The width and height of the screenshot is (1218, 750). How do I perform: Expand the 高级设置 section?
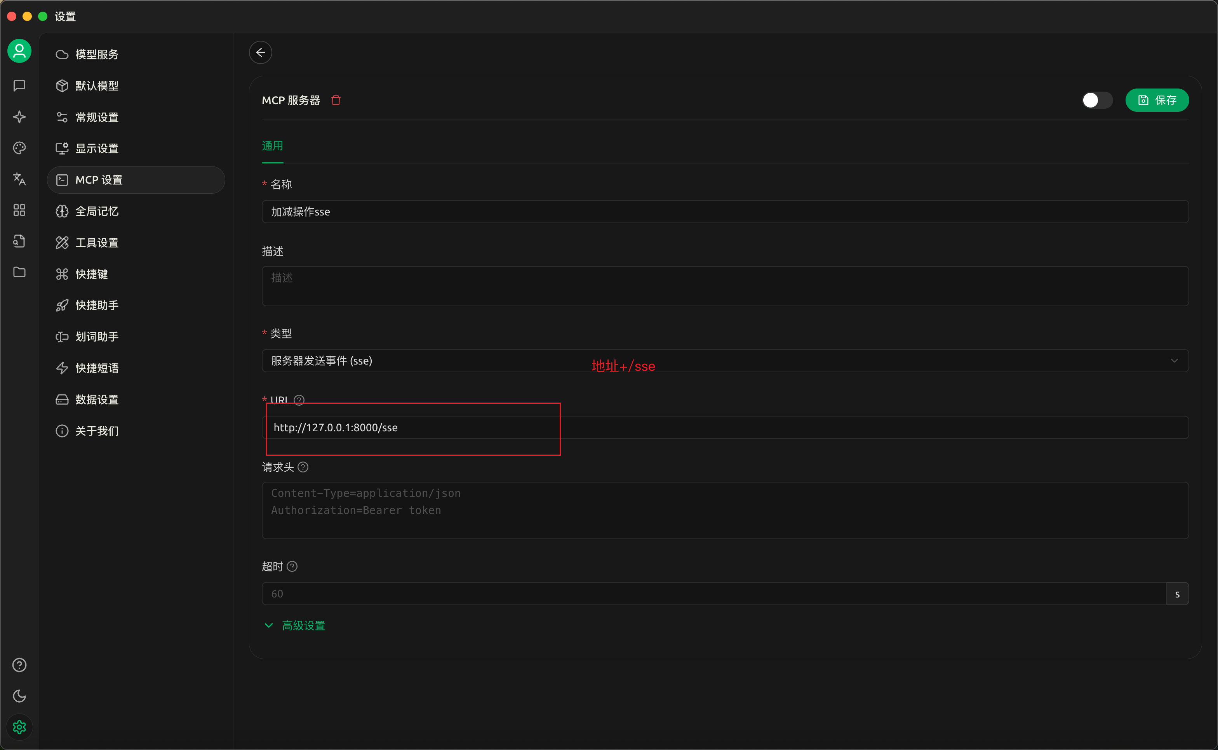click(x=295, y=625)
